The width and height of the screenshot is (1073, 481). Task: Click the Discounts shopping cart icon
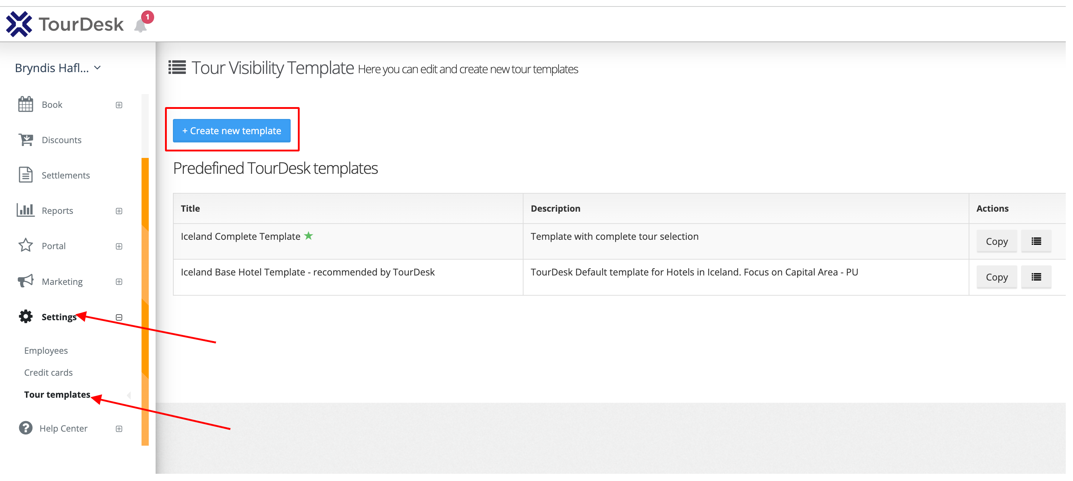click(25, 140)
